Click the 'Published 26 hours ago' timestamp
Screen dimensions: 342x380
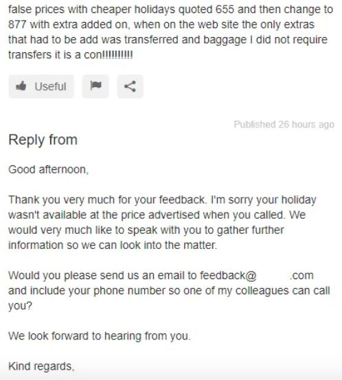tap(284, 125)
